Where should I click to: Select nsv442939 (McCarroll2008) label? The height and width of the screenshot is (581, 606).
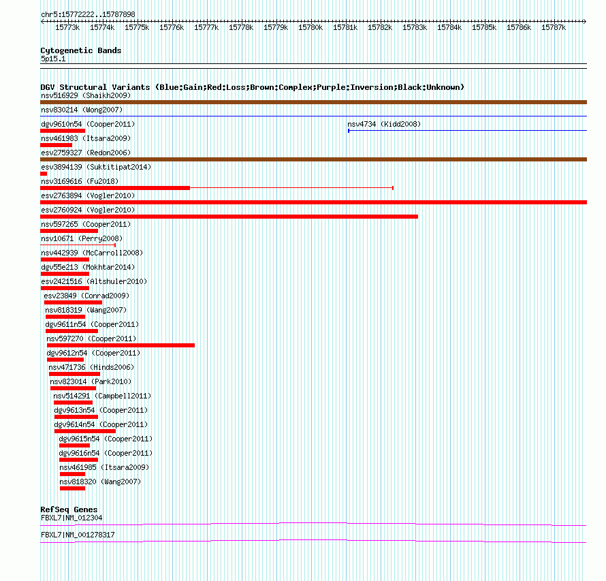92,253
